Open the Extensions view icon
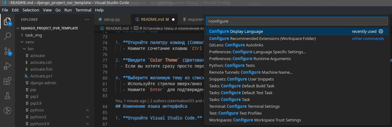The height and width of the screenshot is (127, 392). [7, 81]
